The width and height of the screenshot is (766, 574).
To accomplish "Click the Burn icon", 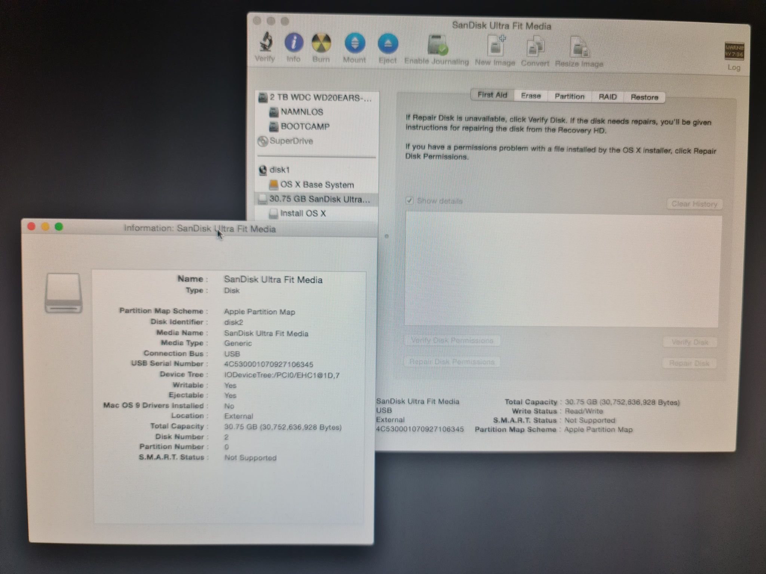I will tap(321, 44).
